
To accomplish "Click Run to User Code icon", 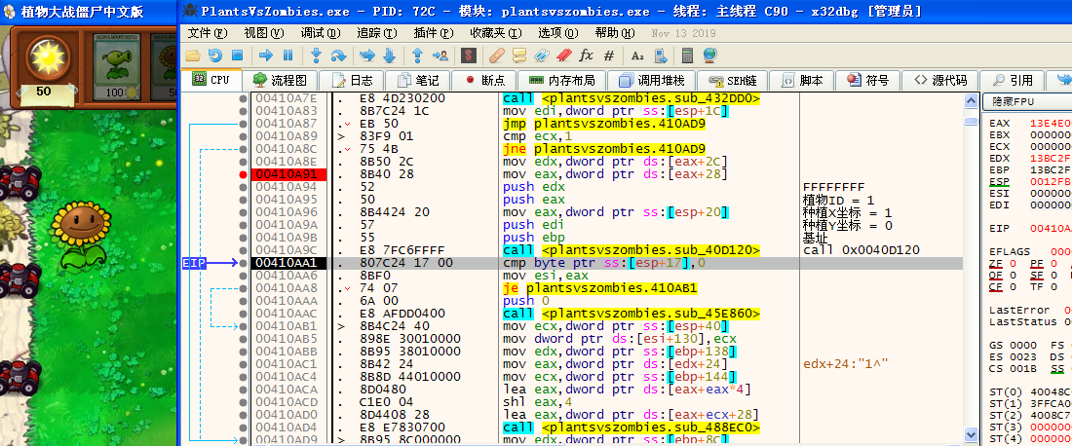I will point(440,56).
